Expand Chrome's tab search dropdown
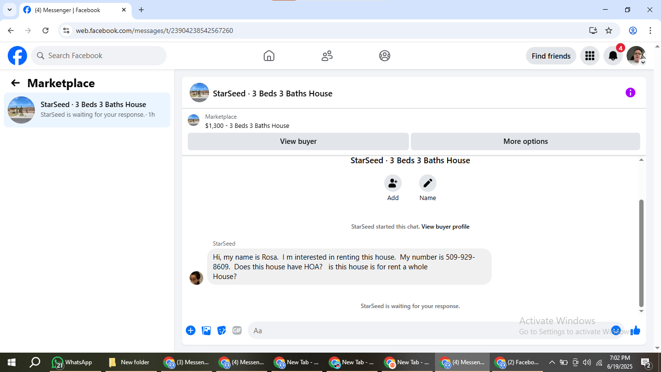The height and width of the screenshot is (372, 661). 10,10
